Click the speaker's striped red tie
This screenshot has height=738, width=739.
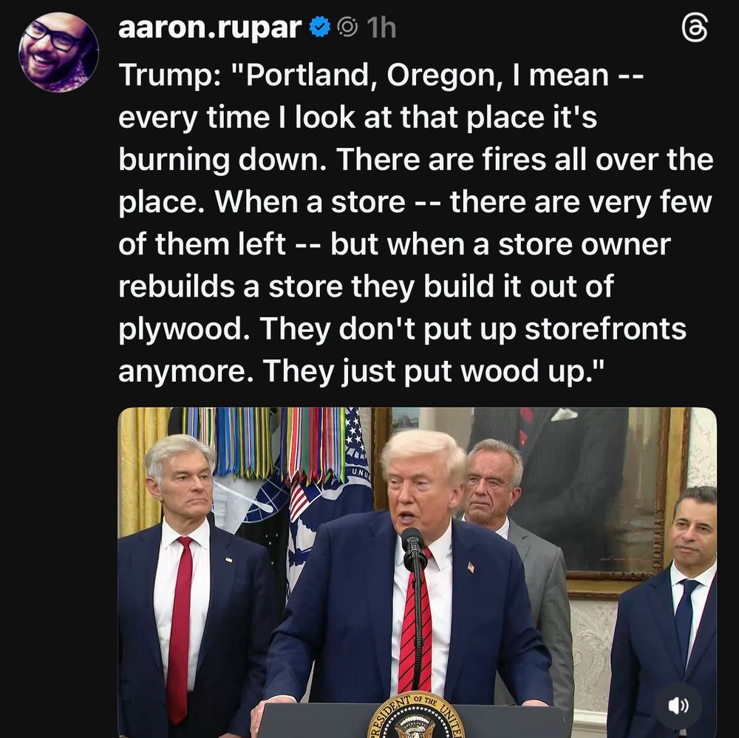(415, 623)
